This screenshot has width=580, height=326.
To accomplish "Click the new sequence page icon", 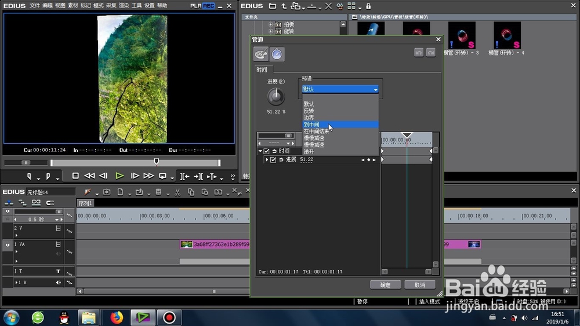I will 120,192.
